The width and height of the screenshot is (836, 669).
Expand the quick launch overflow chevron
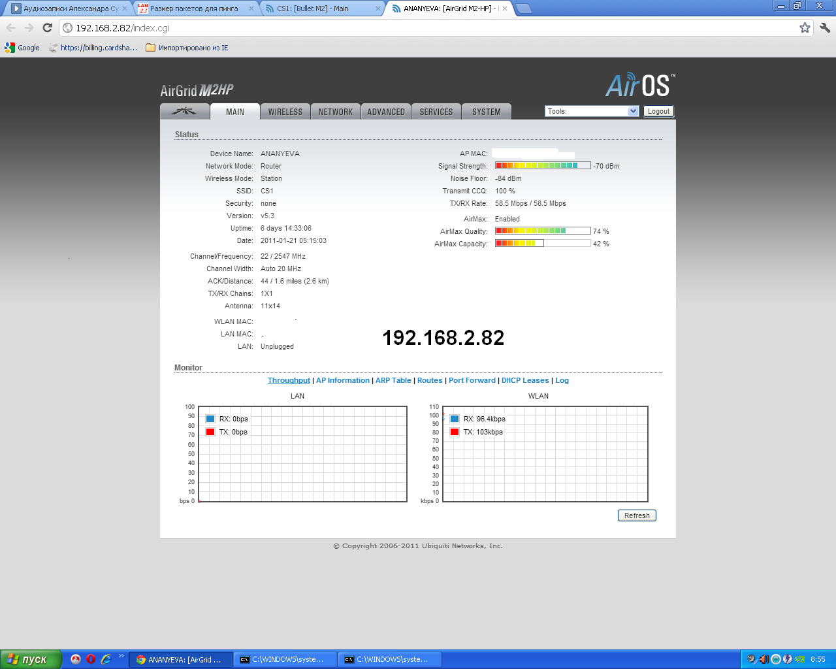pyautogui.click(x=121, y=656)
